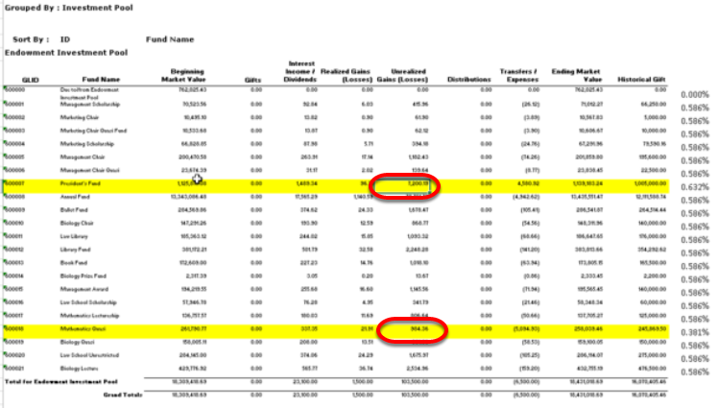Select the Gifts 0.00 cell in Mathematics Quasi row
This screenshot has width=718, height=408.
[256, 328]
